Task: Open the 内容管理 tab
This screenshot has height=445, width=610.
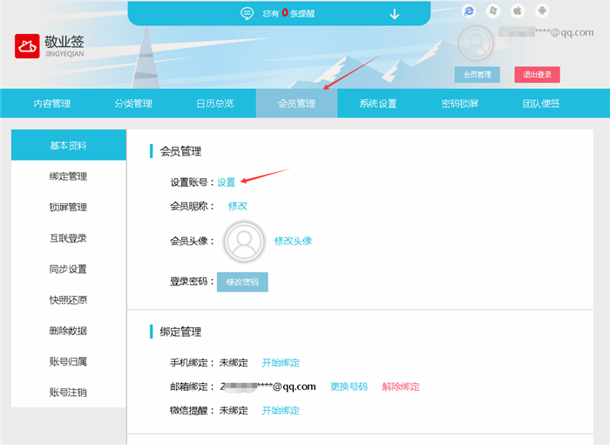Action: coord(52,104)
